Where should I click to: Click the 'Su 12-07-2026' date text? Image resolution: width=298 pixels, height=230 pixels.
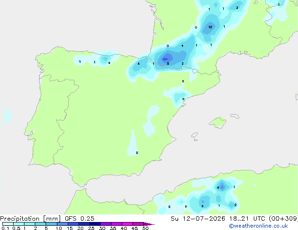point(198,219)
